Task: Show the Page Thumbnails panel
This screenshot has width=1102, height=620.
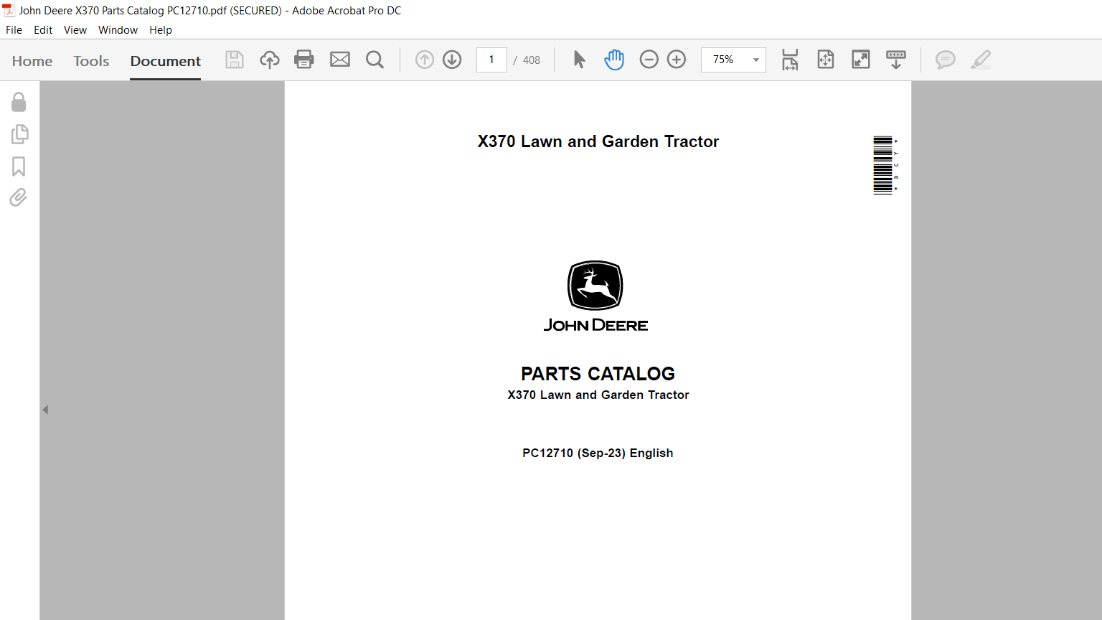Action: tap(19, 134)
